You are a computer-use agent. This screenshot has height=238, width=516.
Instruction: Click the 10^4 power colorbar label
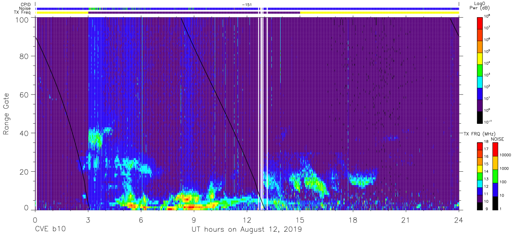point(487,63)
